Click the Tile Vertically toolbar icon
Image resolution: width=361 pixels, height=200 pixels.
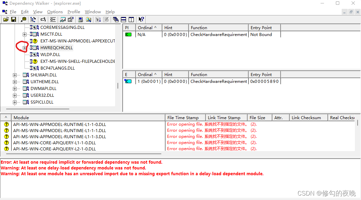(x=131, y=20)
